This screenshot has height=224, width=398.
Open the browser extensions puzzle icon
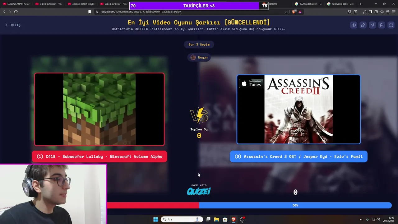pos(349,12)
